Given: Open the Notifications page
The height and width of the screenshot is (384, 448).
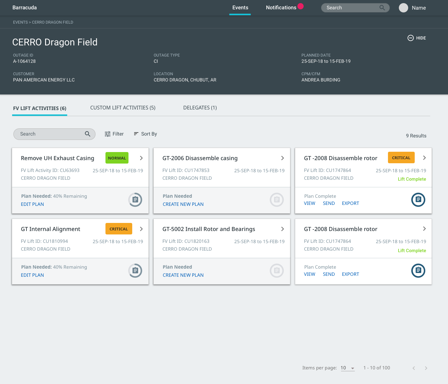Looking at the screenshot, I should click(281, 8).
